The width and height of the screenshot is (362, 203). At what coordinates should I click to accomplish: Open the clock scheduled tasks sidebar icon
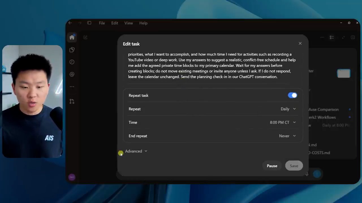coord(72,62)
